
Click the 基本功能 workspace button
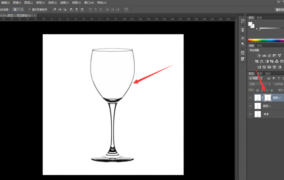click(x=279, y=10)
